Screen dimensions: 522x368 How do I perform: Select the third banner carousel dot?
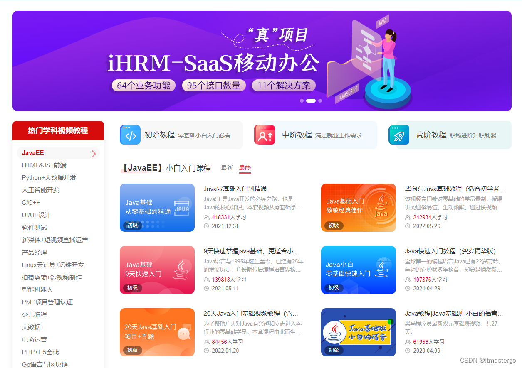click(320, 101)
